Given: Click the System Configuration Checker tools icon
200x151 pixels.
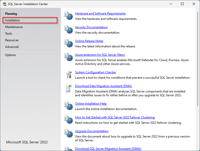Looking at the screenshot, I should [68, 75].
